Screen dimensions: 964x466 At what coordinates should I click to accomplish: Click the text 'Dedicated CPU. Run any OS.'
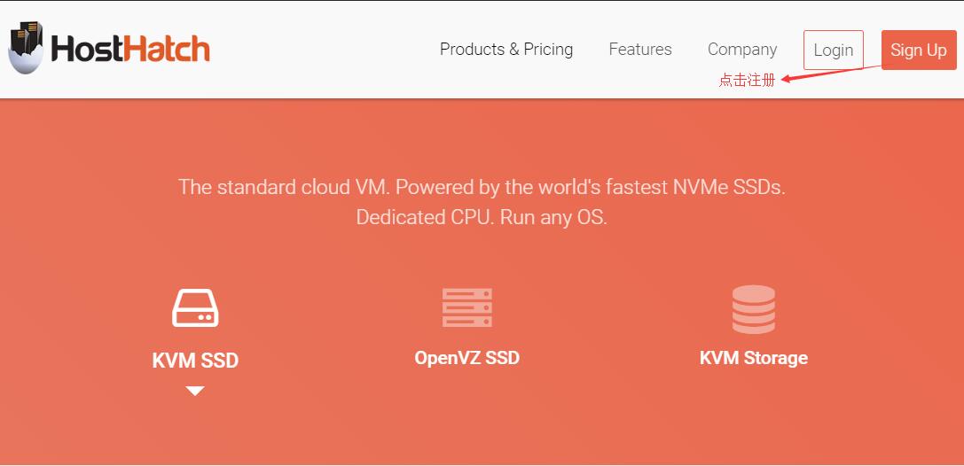[482, 217]
